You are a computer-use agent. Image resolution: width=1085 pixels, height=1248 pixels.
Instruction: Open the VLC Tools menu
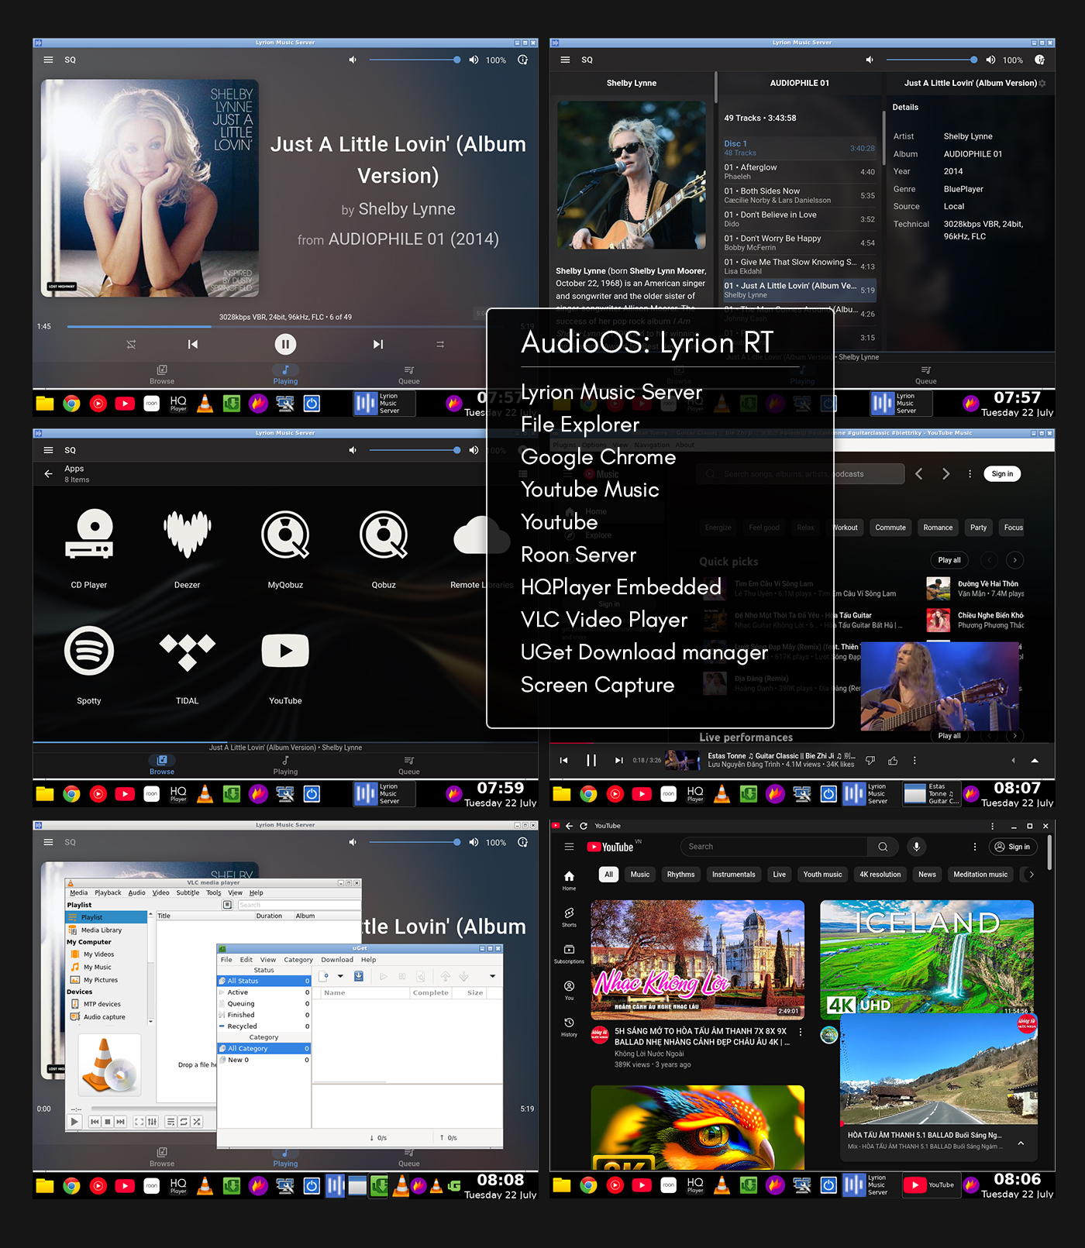coord(214,892)
